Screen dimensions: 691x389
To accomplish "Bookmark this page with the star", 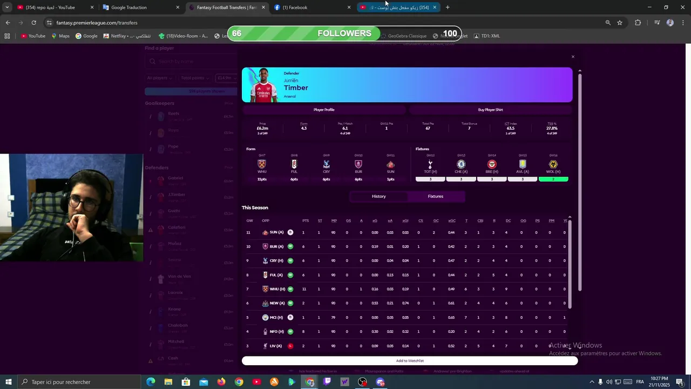I will coord(620,23).
